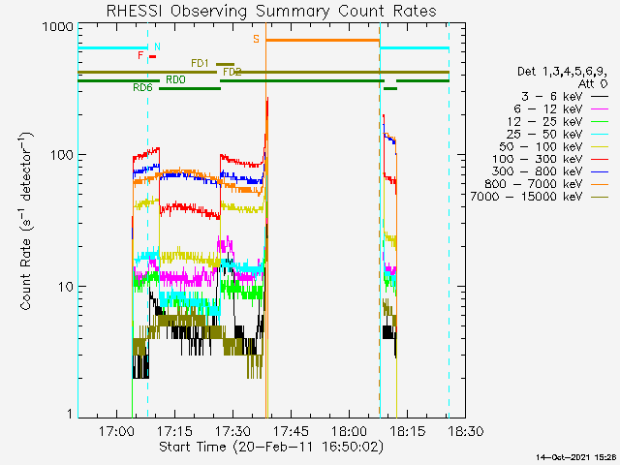This screenshot has width=620, height=465.
Task: Click the '7000 - 15000 keV' legend label
Action: [527, 197]
